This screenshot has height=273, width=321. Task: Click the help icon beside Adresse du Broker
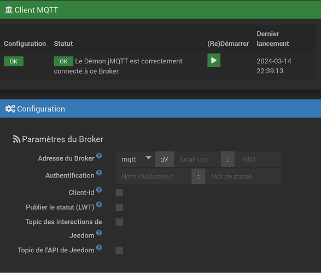coord(99,156)
